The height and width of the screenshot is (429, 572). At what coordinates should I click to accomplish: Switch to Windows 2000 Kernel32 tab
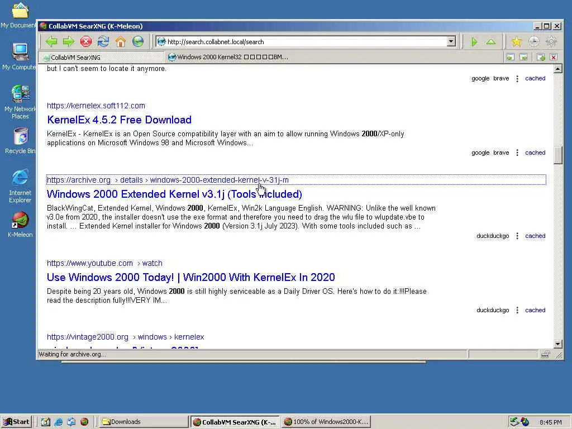point(228,58)
